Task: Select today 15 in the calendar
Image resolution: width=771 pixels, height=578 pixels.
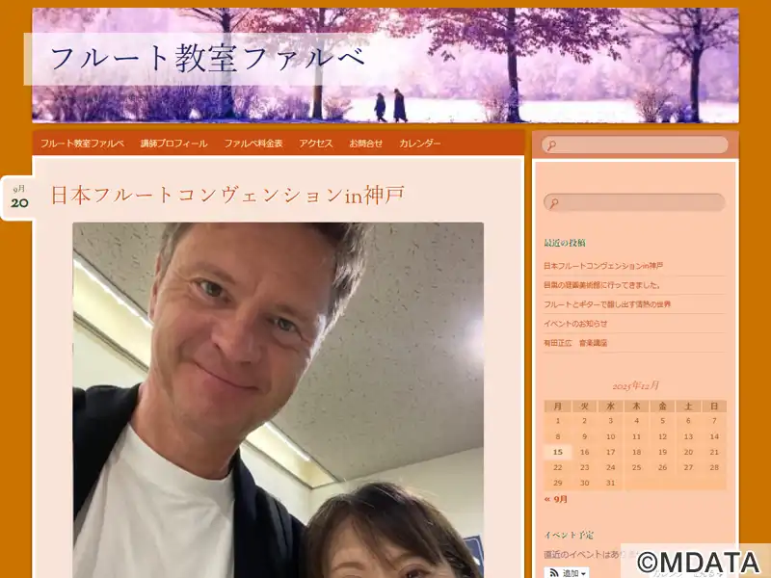Action: tap(558, 452)
